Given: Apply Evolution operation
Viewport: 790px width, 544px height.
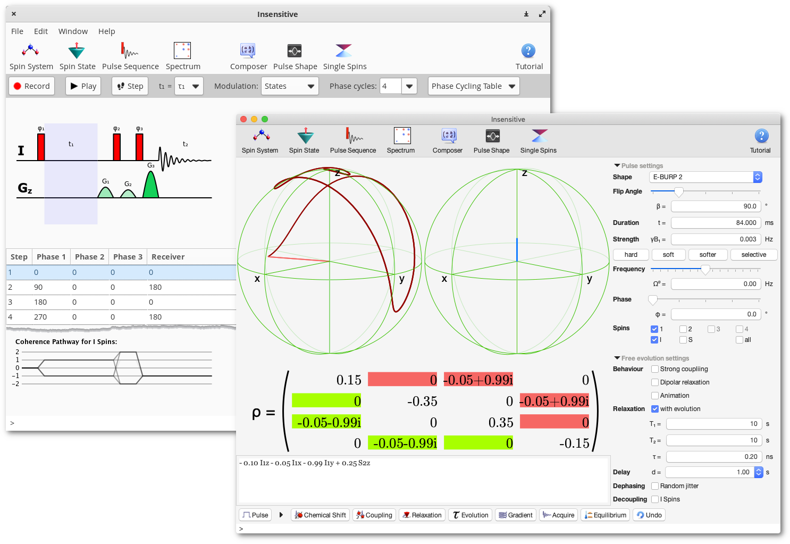Looking at the screenshot, I should [470, 515].
